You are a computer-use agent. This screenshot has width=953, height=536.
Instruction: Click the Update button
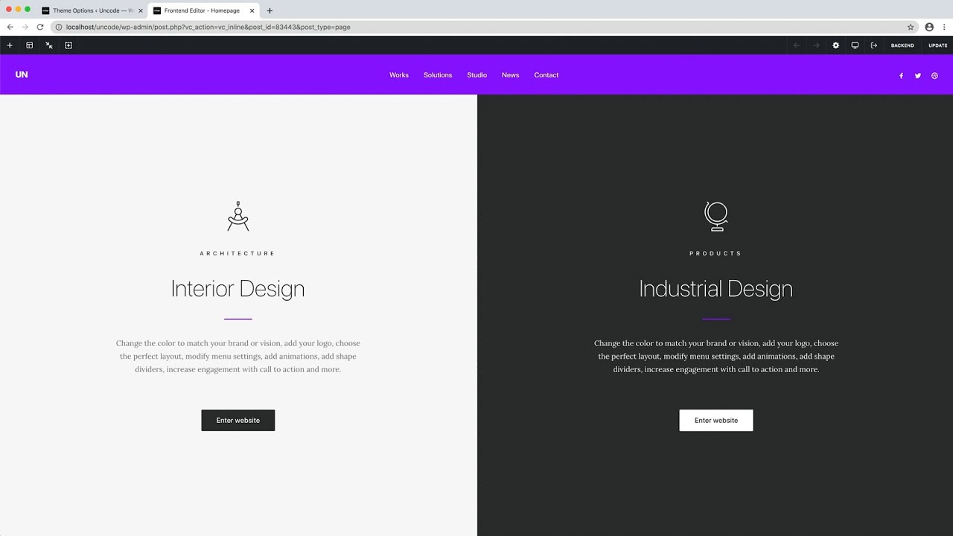coord(938,45)
